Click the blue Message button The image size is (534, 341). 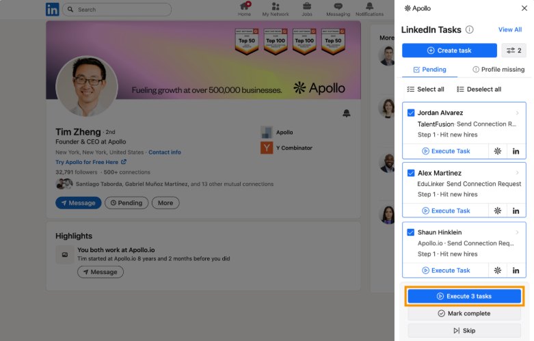[x=79, y=203]
